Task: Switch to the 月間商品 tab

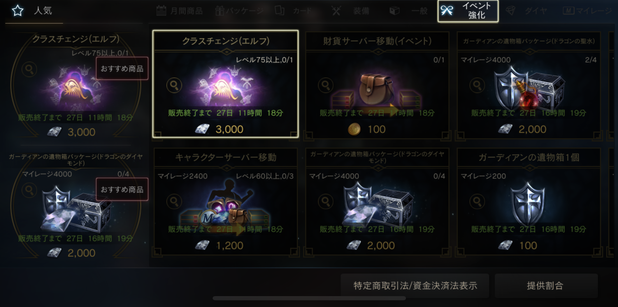Action: (180, 11)
